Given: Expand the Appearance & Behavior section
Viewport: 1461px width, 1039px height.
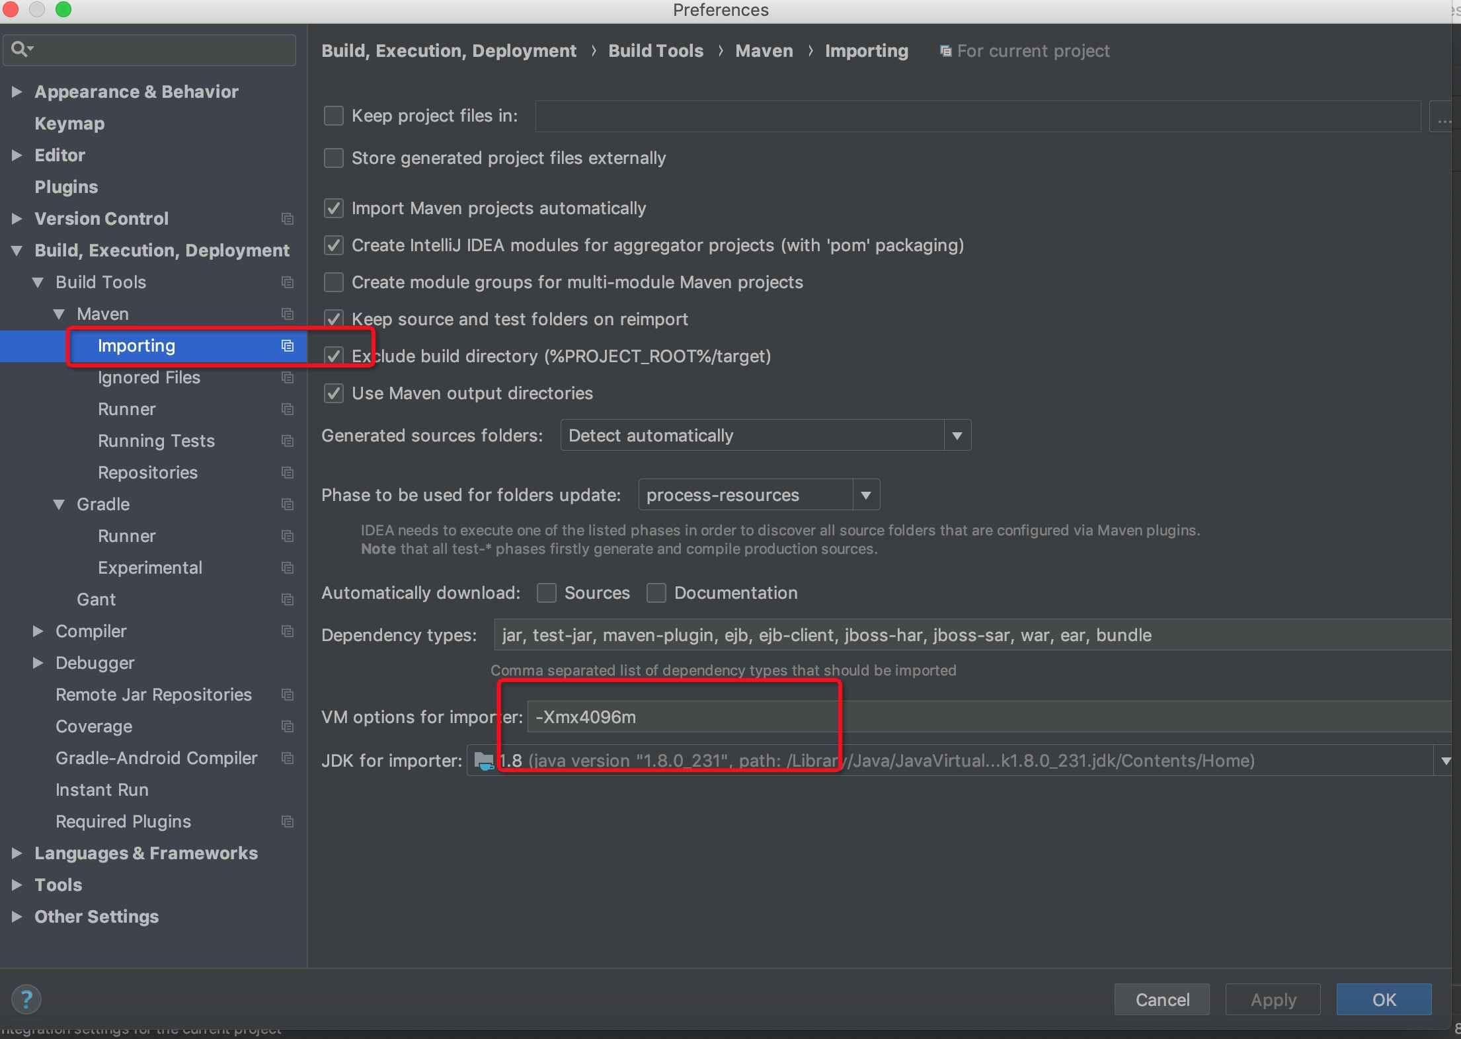Looking at the screenshot, I should [17, 92].
